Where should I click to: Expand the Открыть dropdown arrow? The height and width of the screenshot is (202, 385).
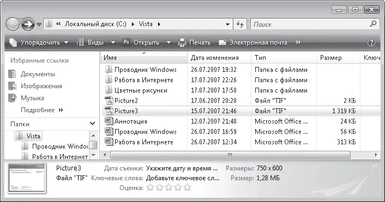169,42
